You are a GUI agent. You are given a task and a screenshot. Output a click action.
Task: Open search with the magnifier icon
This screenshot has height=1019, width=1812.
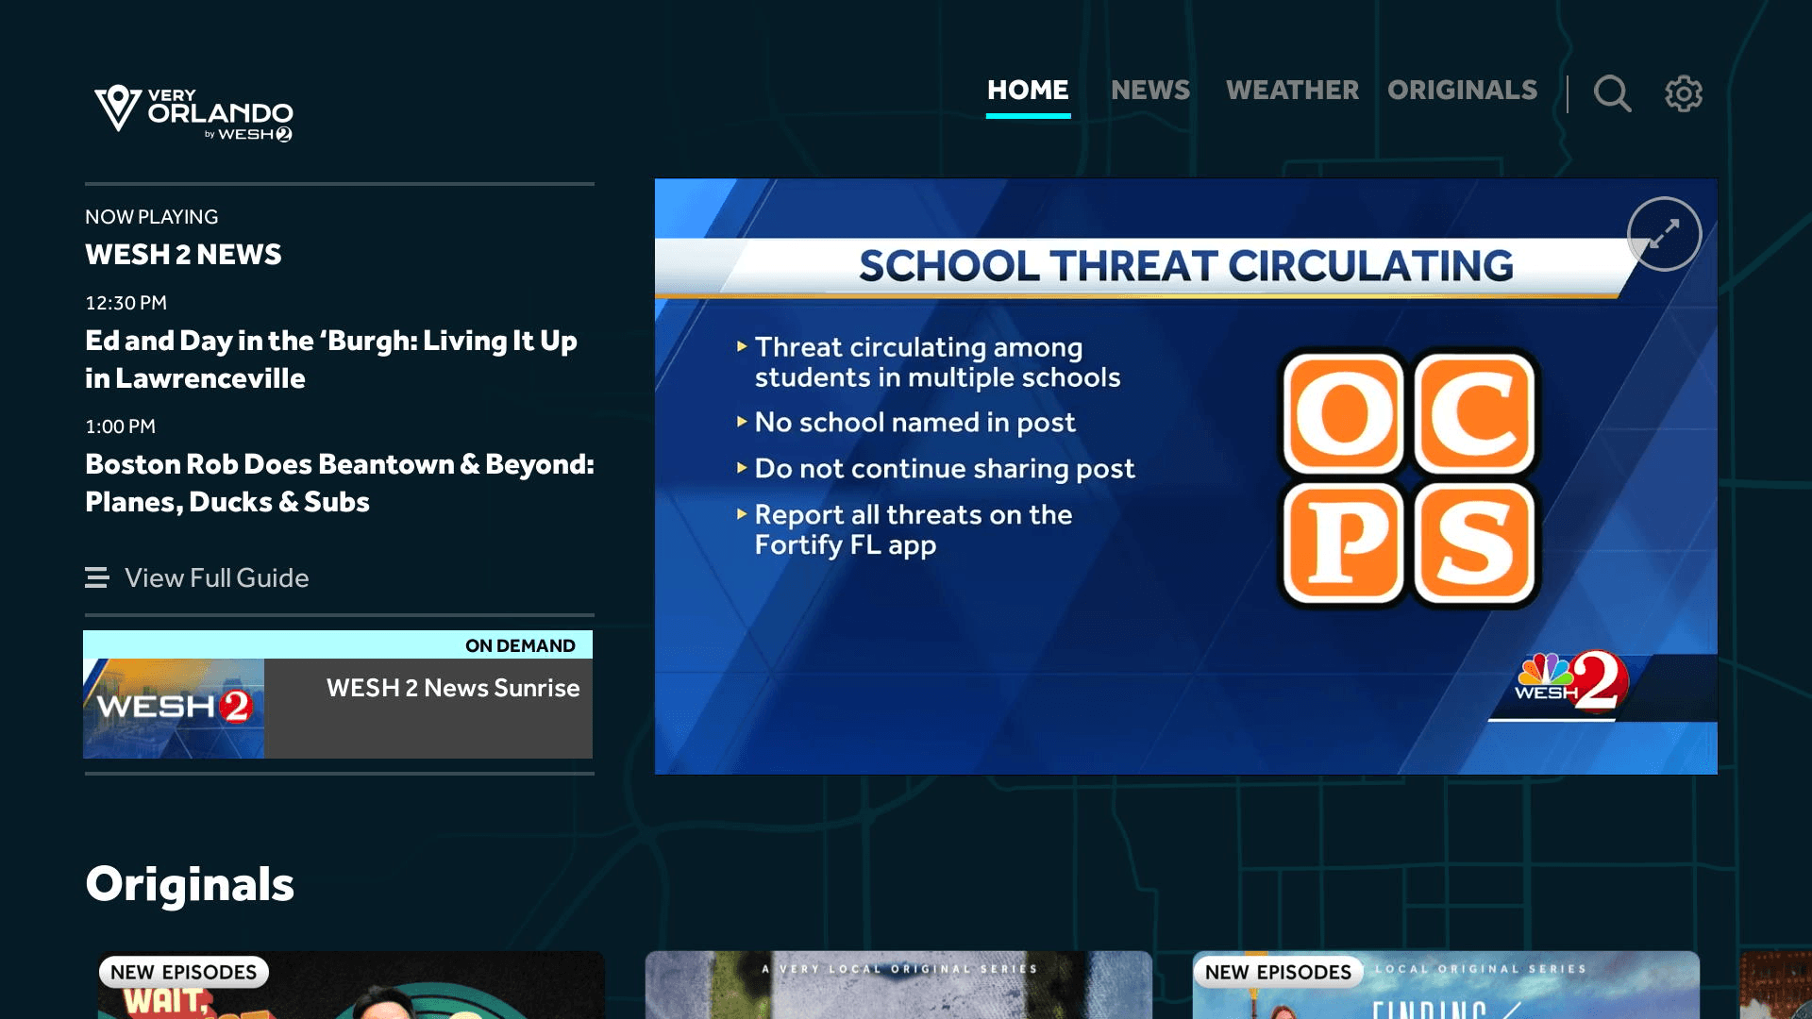click(x=1612, y=93)
